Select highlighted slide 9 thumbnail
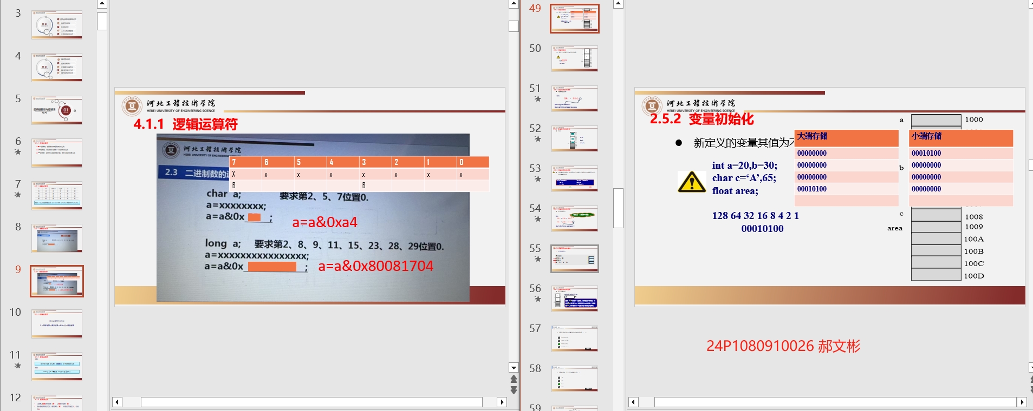The image size is (1033, 411). tap(57, 281)
